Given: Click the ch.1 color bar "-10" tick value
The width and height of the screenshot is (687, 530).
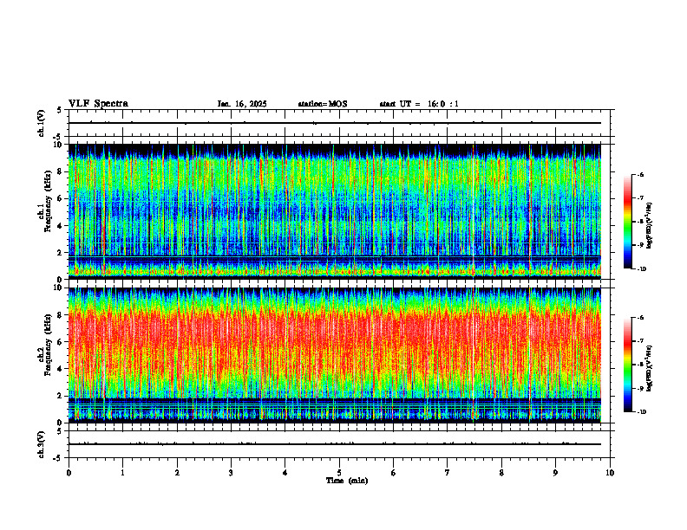Looking at the screenshot, I should click(x=642, y=269).
